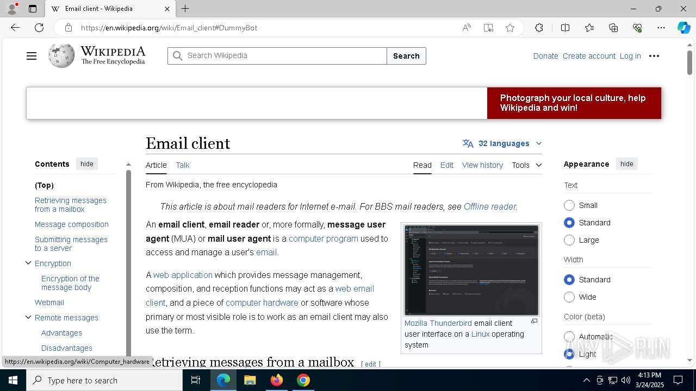Go back with the browser back arrow

pos(15,28)
